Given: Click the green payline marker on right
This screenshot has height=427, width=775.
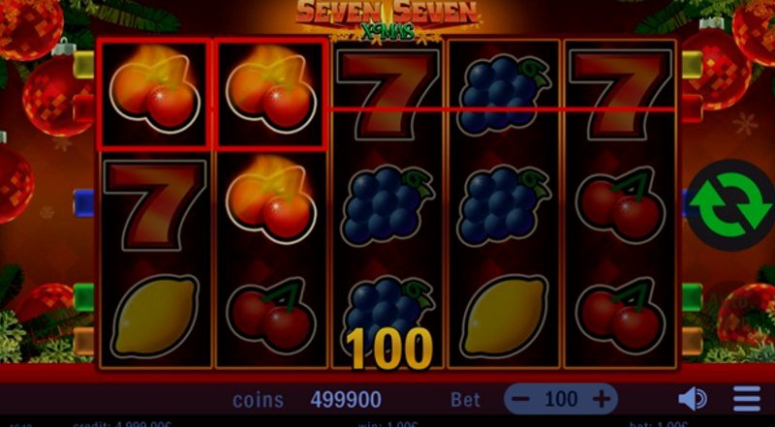Looking at the screenshot, I should pos(692,297).
